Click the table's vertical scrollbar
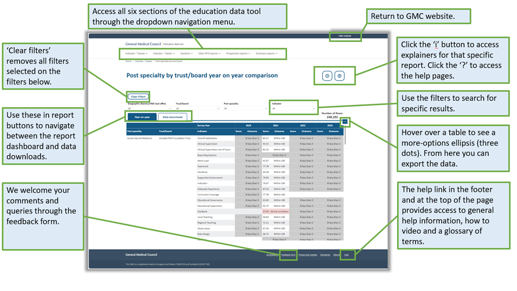Viewport: 517px width, 291px height. point(345,135)
